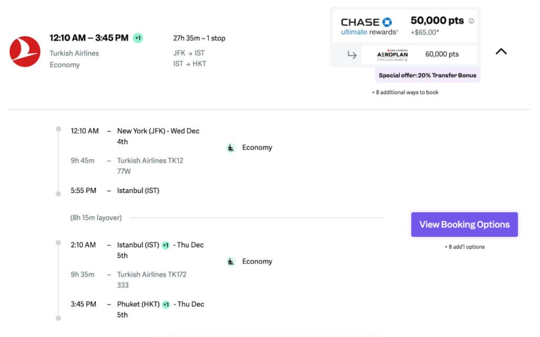Click the transfer arrow icon beside Aeroplan
Screen dimensions: 540x337
352,54
